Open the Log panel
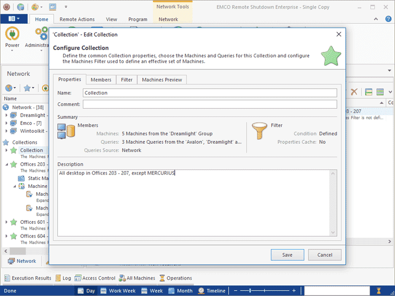395x296 pixels. point(63,278)
